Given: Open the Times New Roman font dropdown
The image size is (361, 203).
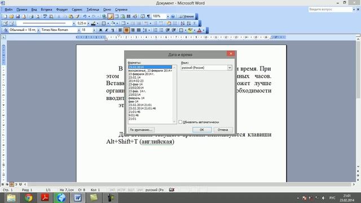Looking at the screenshot, I should [79, 30].
